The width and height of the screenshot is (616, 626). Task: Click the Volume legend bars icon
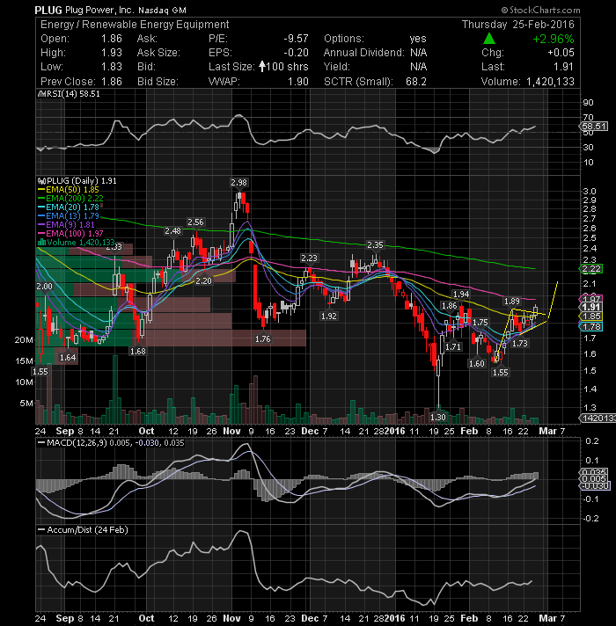(x=41, y=243)
